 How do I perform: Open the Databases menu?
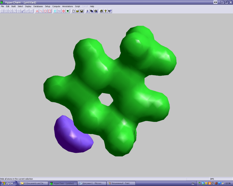(x=38, y=6)
